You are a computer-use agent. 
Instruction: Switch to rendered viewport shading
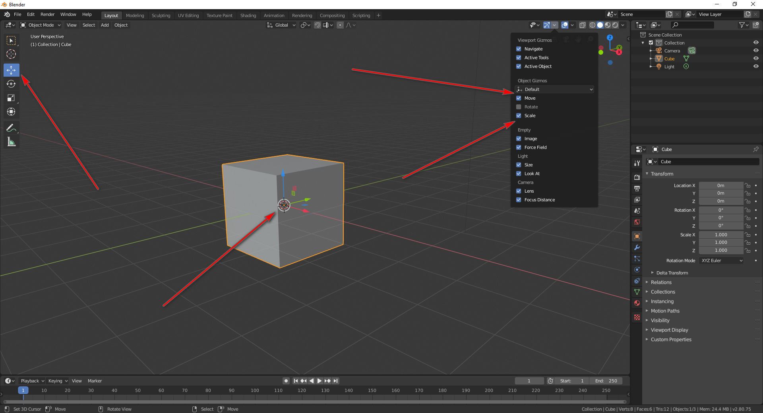[615, 25]
